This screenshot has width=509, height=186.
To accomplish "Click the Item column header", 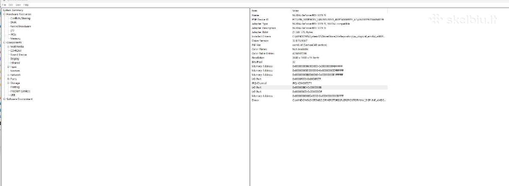I will (x=271, y=11).
